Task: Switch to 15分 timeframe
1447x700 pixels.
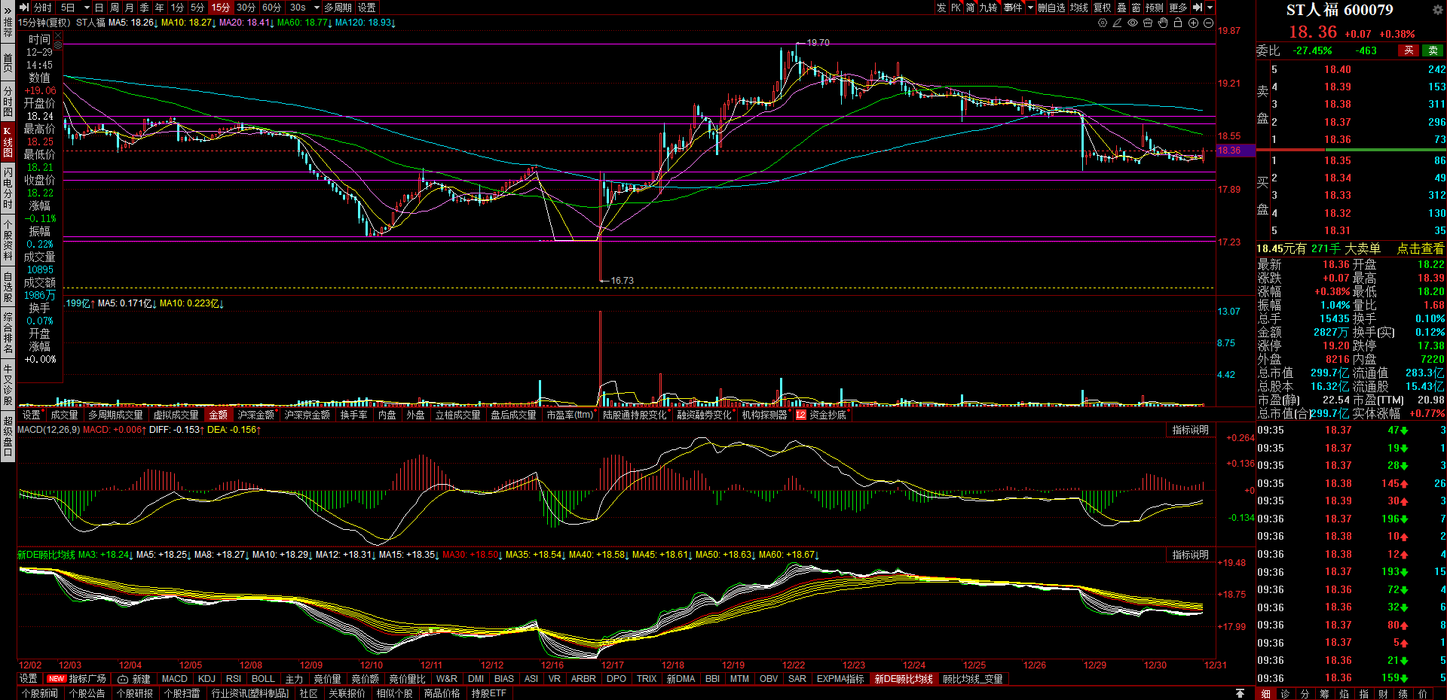Action: click(x=220, y=8)
